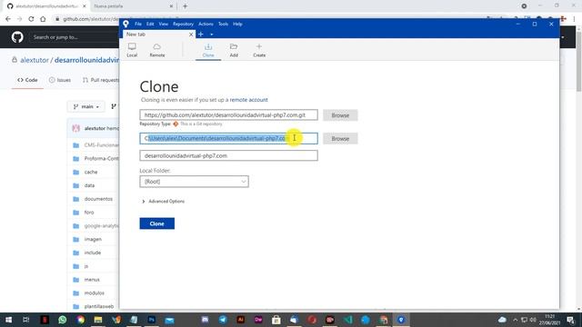
Task: Click Chrome home button
Action: click(x=43, y=19)
